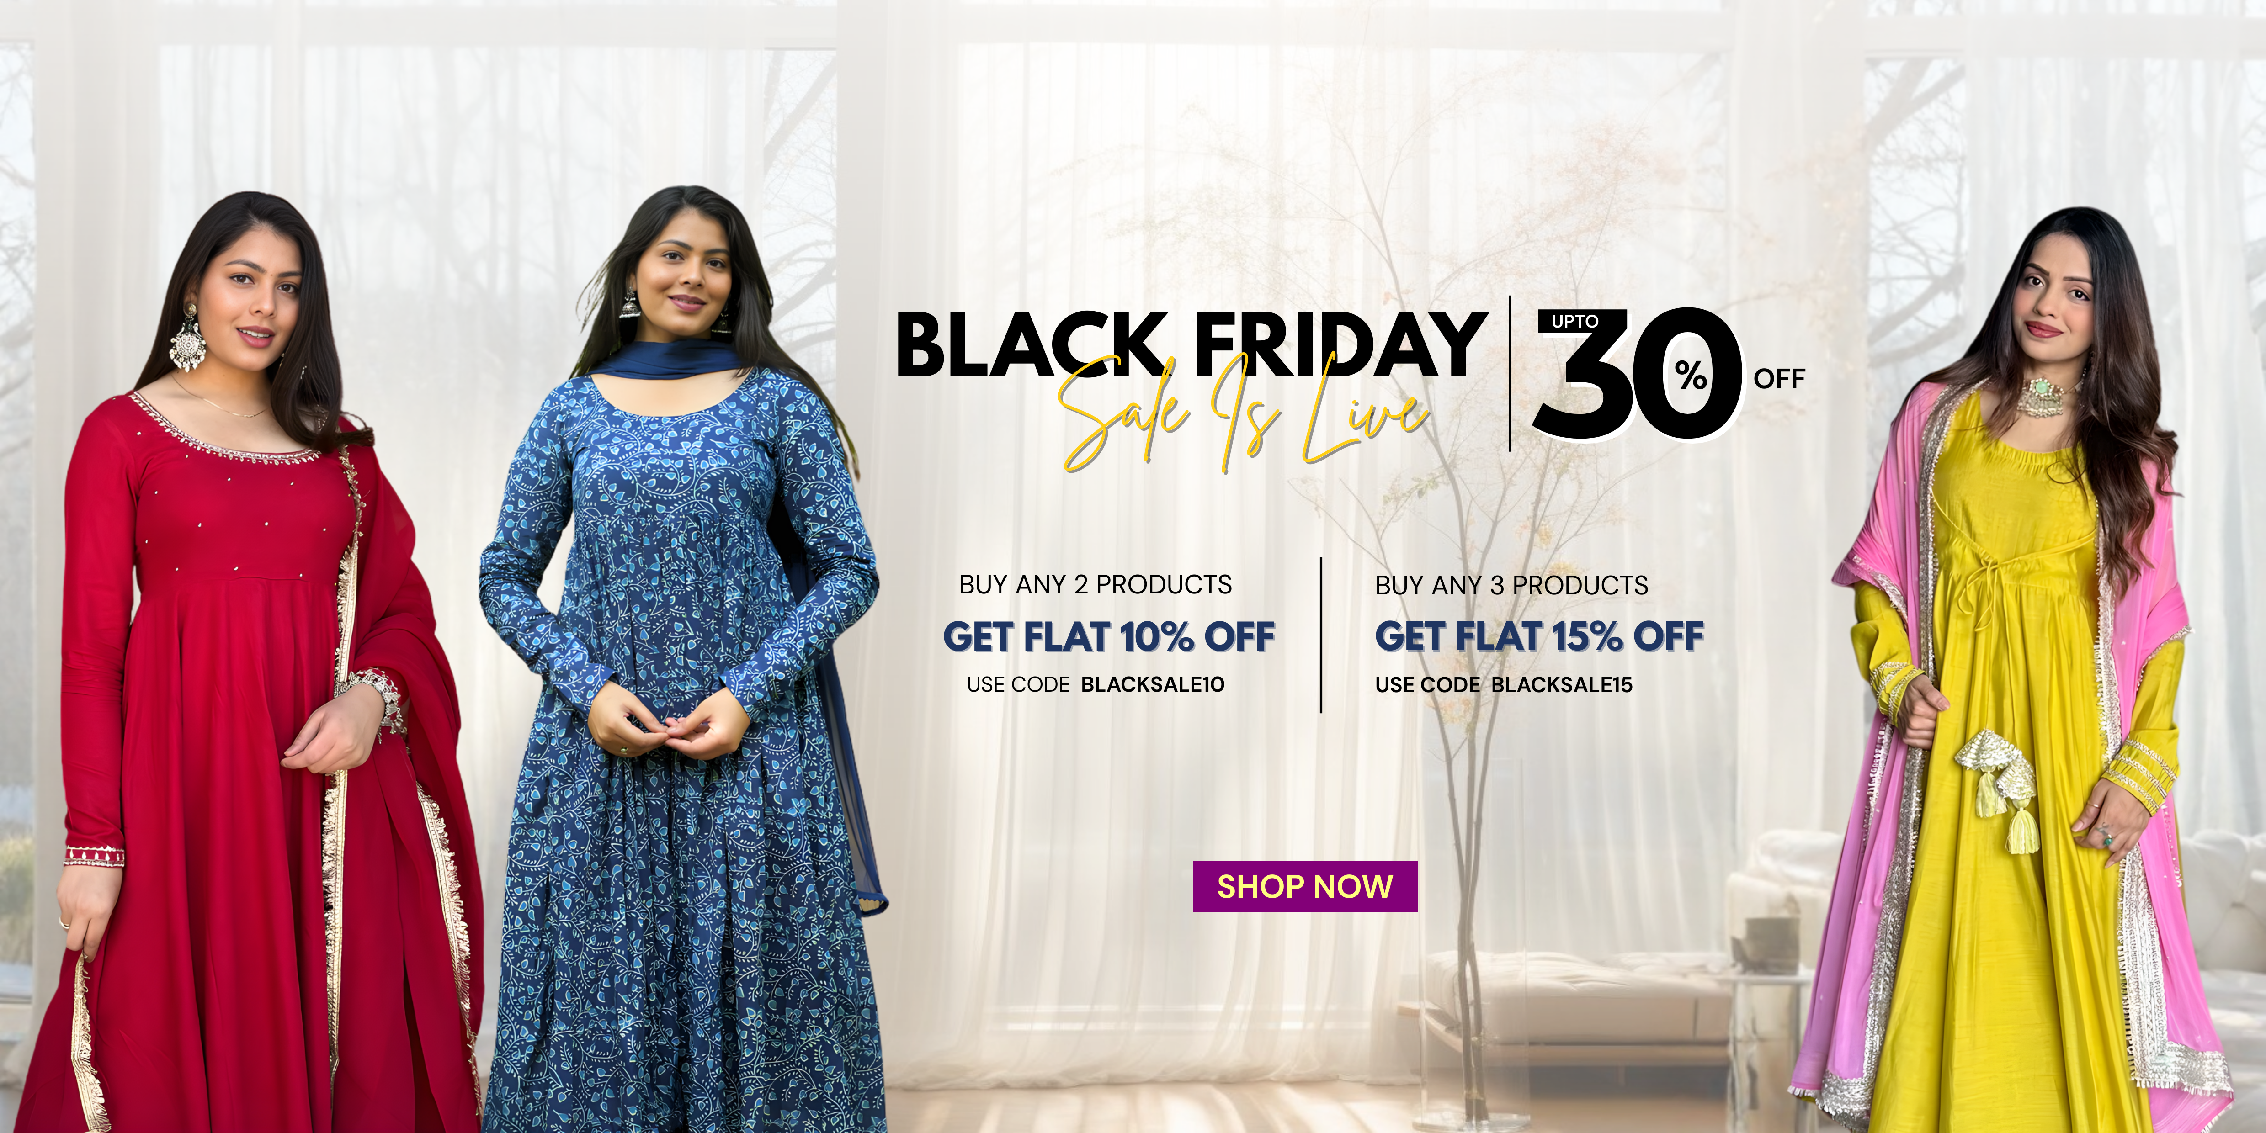Screen dimensions: 2266x1133
Task: Click 'BUY ANY 3 PRODUCTS' text
Action: coord(1511,585)
